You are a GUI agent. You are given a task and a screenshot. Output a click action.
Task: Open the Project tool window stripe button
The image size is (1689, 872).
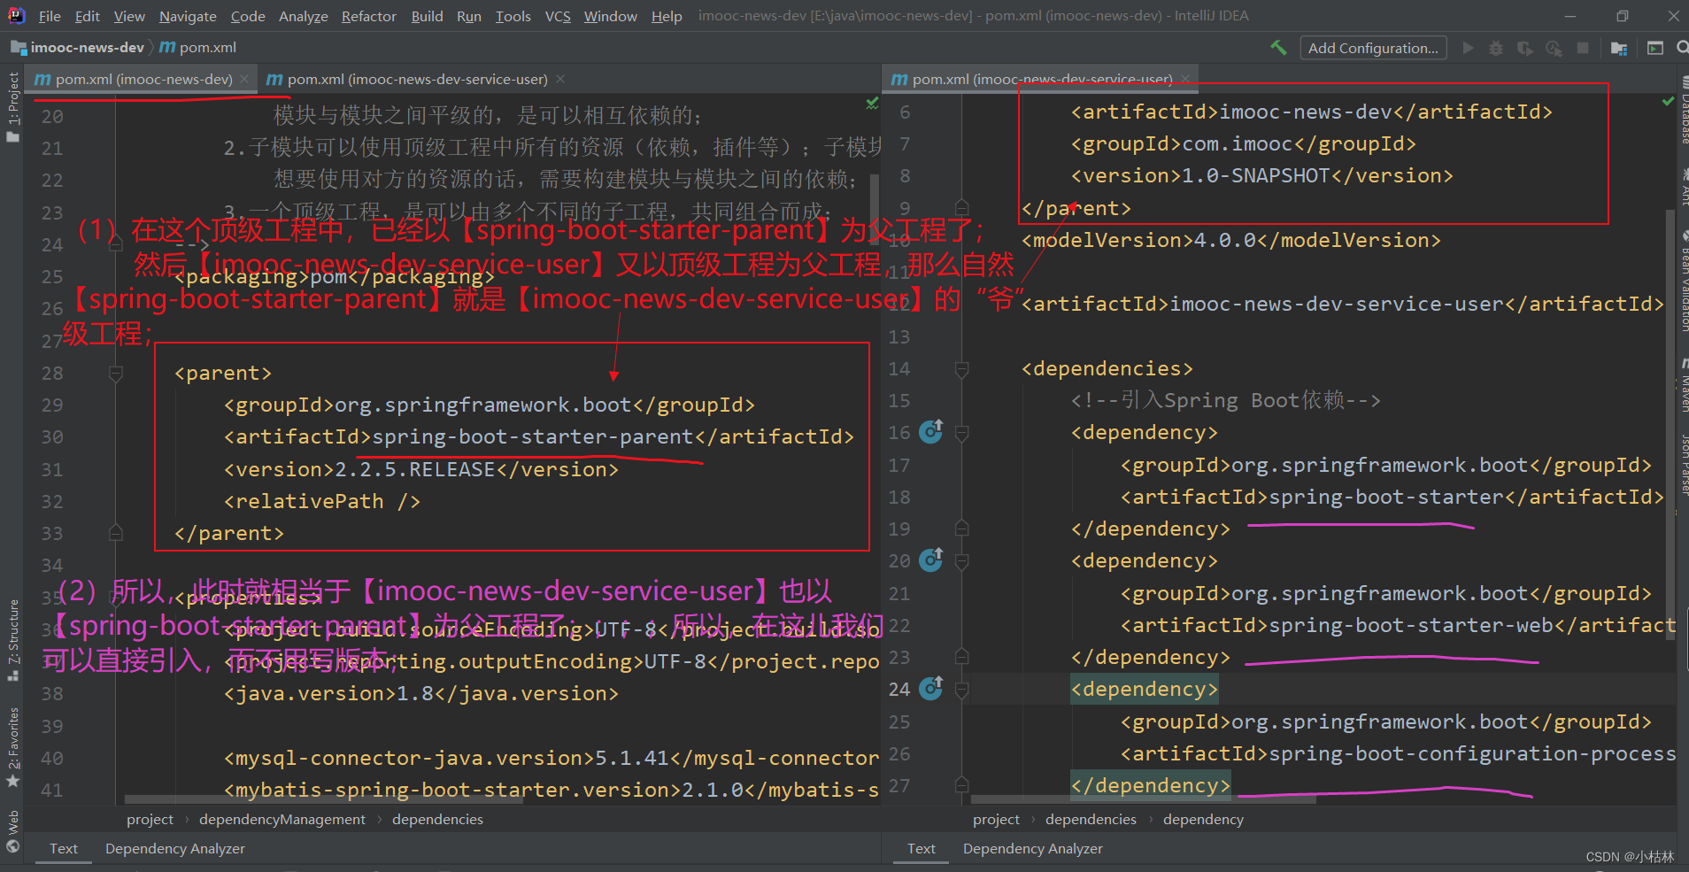coord(12,108)
